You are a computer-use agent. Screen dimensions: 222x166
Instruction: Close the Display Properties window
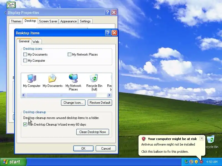(x=114, y=12)
